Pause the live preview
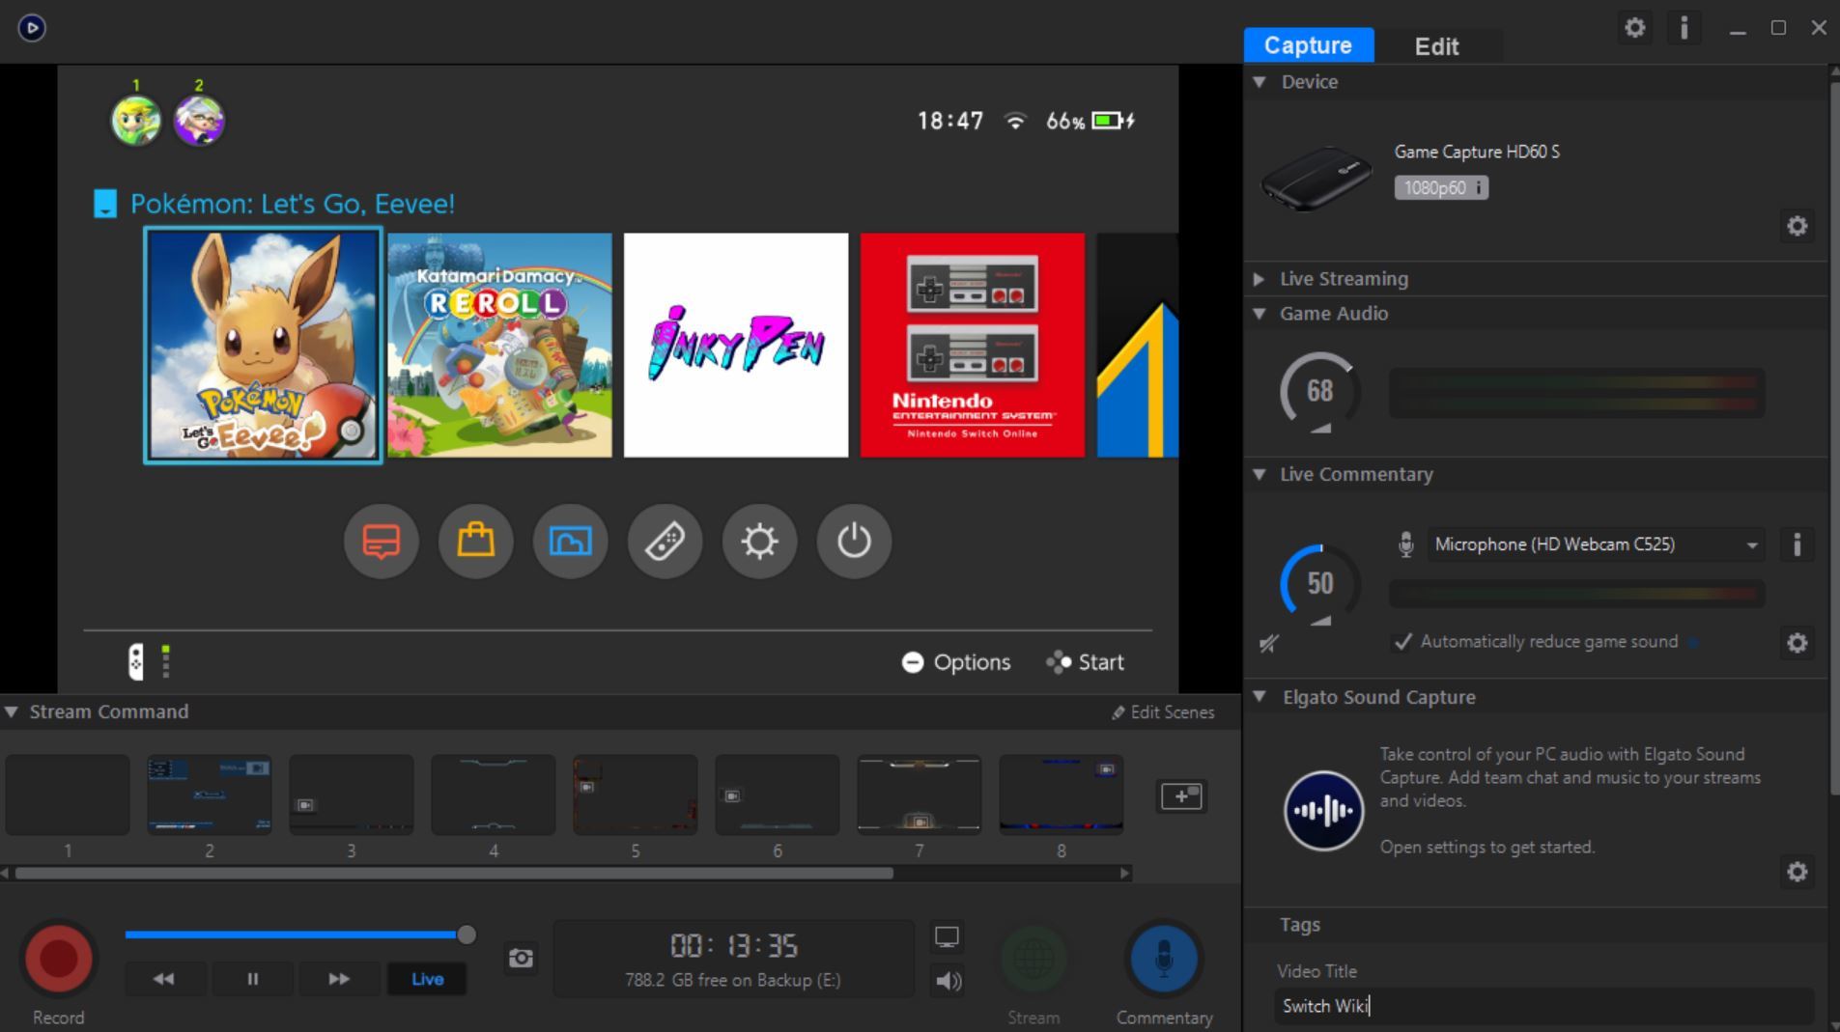 tap(252, 979)
